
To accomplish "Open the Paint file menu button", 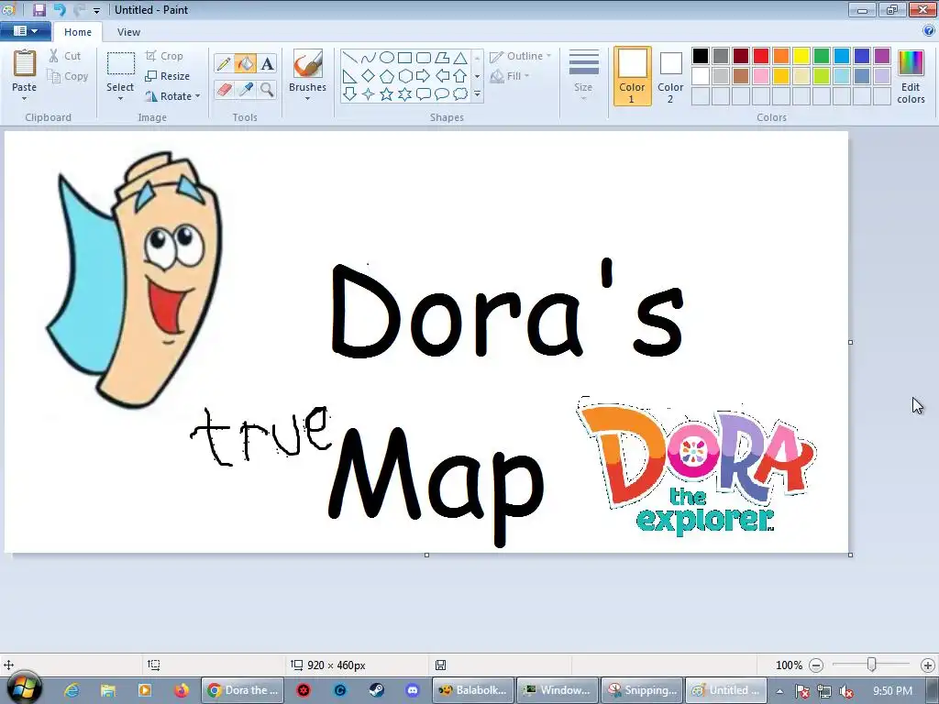I will [x=25, y=31].
